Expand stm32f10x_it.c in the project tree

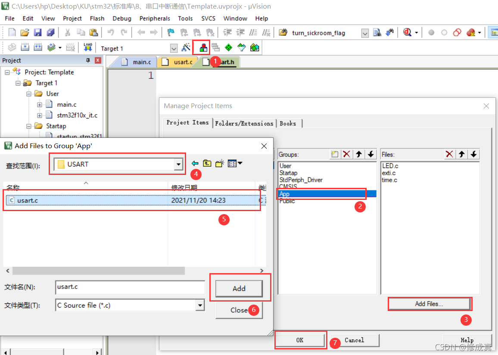(x=39, y=115)
